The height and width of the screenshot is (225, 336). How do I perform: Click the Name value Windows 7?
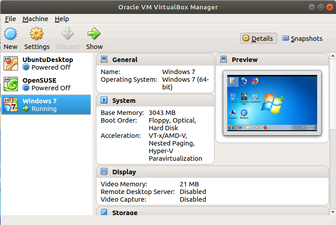178,72
